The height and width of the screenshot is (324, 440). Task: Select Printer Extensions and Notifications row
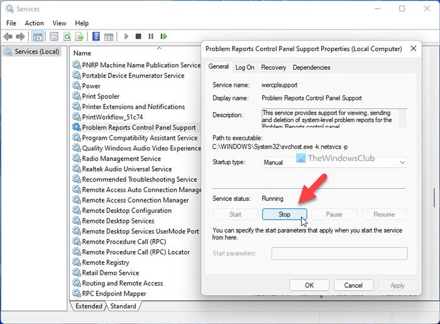pyautogui.click(x=128, y=107)
